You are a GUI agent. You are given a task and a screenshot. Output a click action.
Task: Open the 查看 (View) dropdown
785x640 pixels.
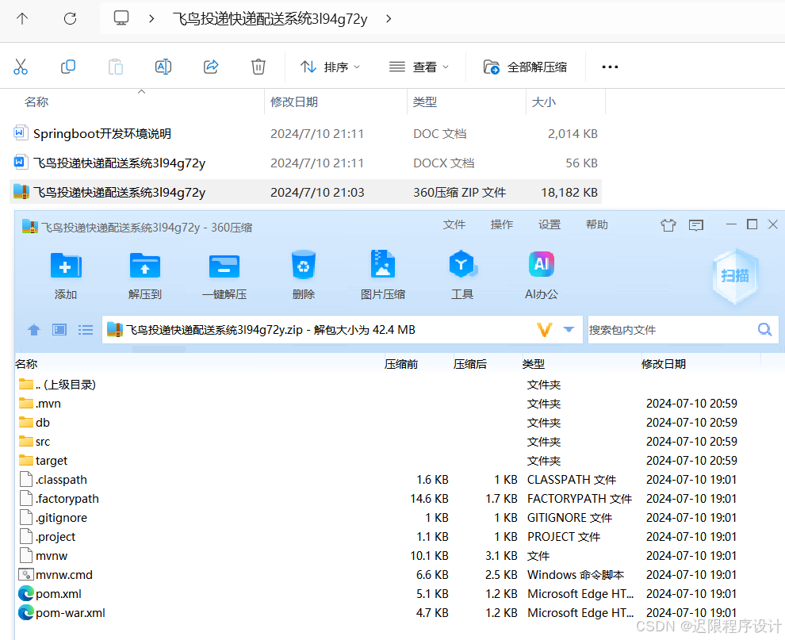coord(420,67)
